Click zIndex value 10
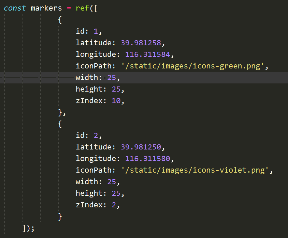Image resolution: width=288 pixels, height=238 pixels. point(116,101)
